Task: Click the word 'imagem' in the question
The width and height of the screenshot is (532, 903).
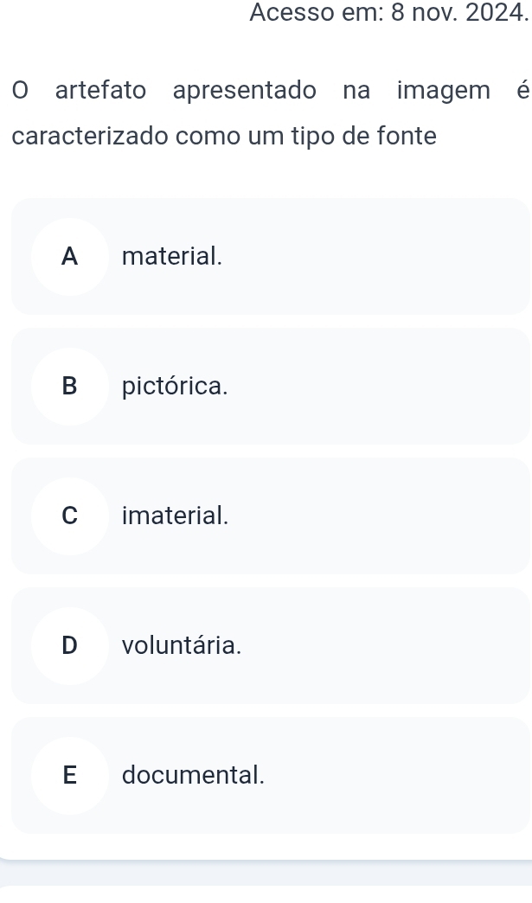Action: (443, 92)
